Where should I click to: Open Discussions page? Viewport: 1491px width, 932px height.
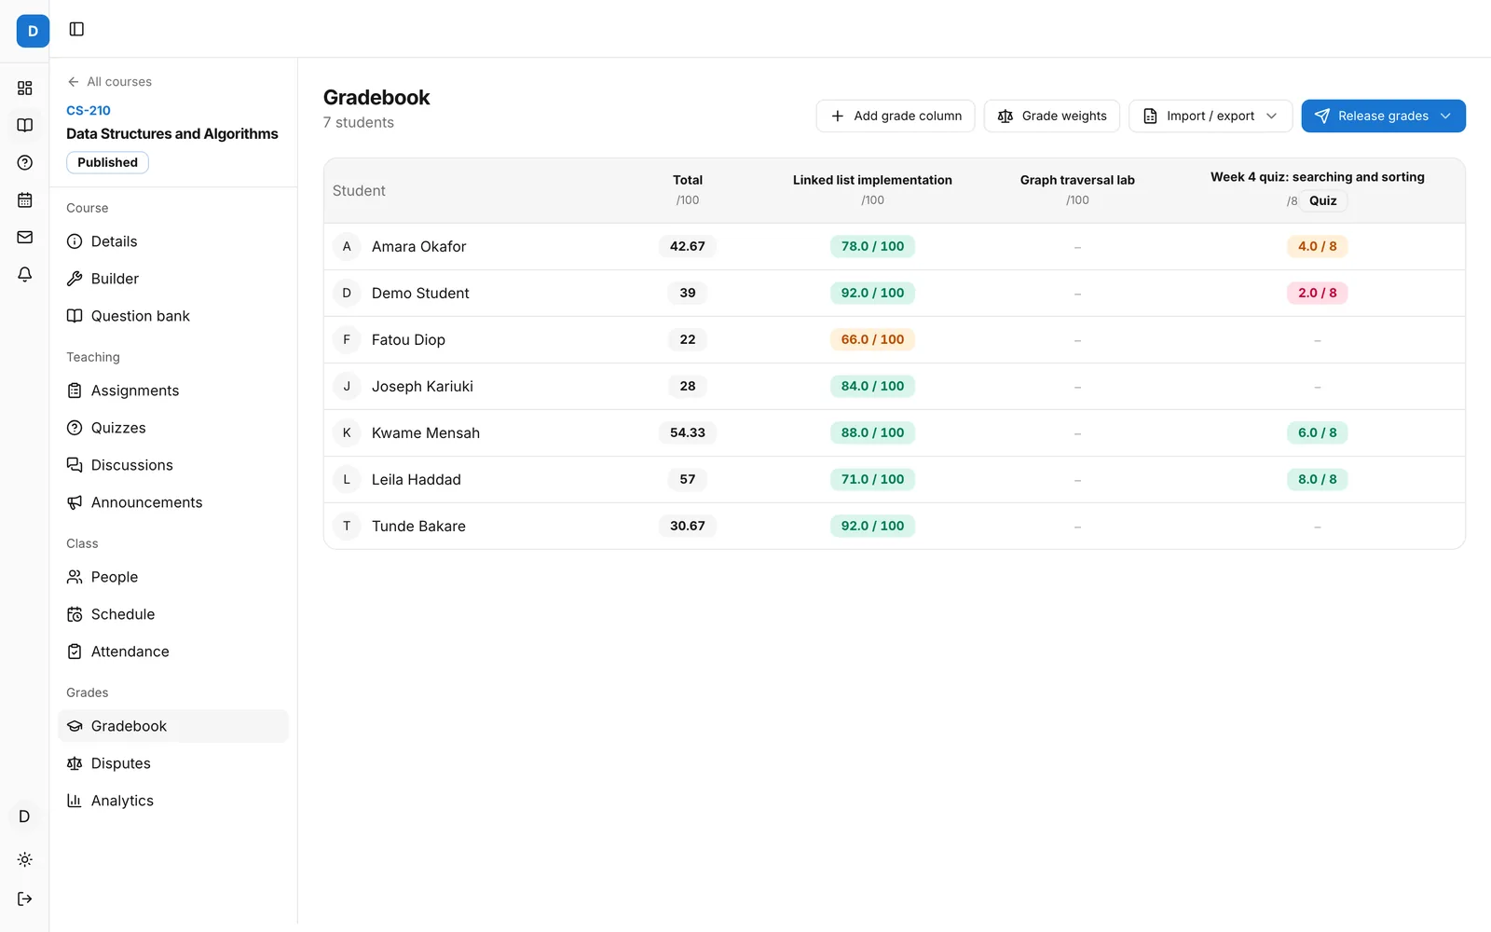[x=173, y=465]
